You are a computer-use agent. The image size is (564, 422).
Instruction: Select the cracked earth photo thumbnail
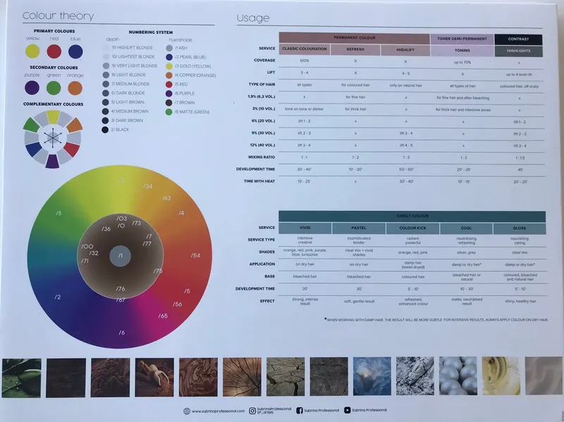click(286, 376)
